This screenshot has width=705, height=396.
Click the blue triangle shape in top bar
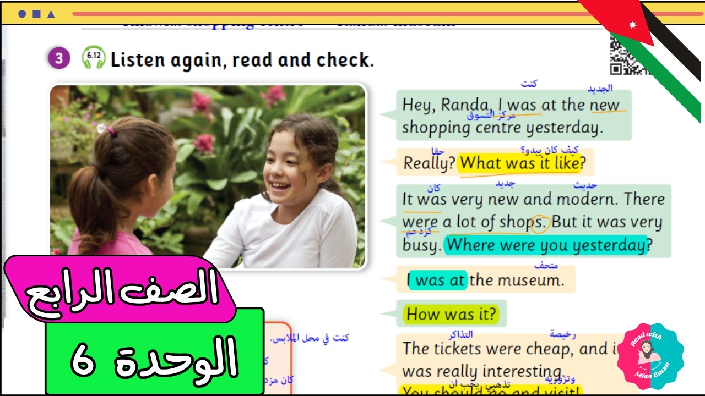pyautogui.click(x=51, y=14)
